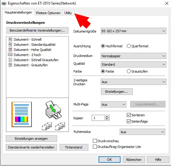171x166 pixels.
Task: Choose the Dokument - Schnell Graustufen icon
Action: [10, 60]
